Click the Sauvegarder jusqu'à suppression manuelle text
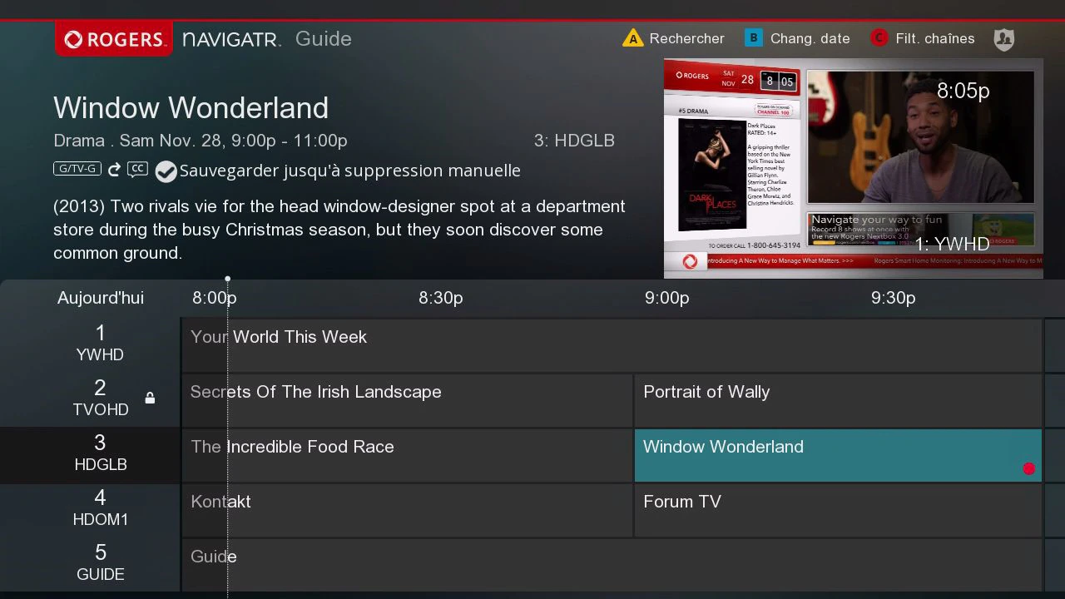Viewport: 1065px width, 599px height. tap(350, 171)
